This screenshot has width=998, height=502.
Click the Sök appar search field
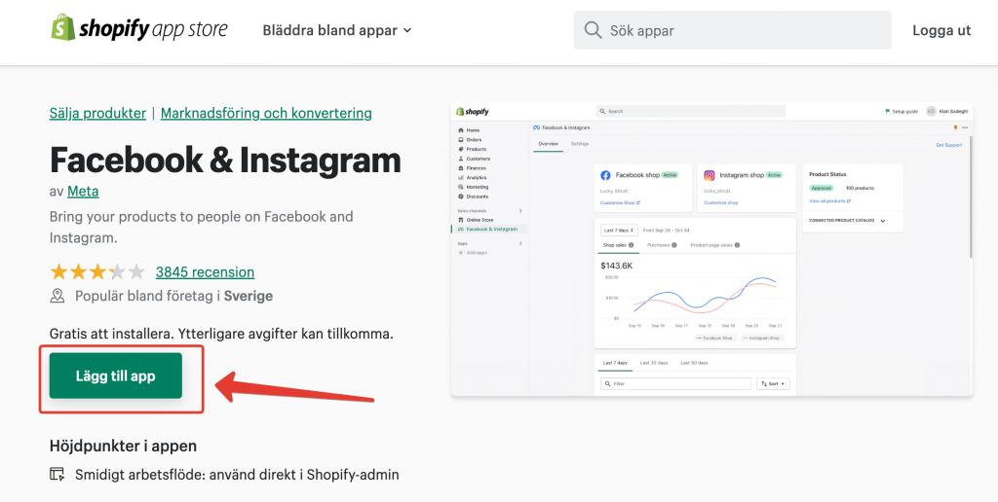tap(733, 30)
